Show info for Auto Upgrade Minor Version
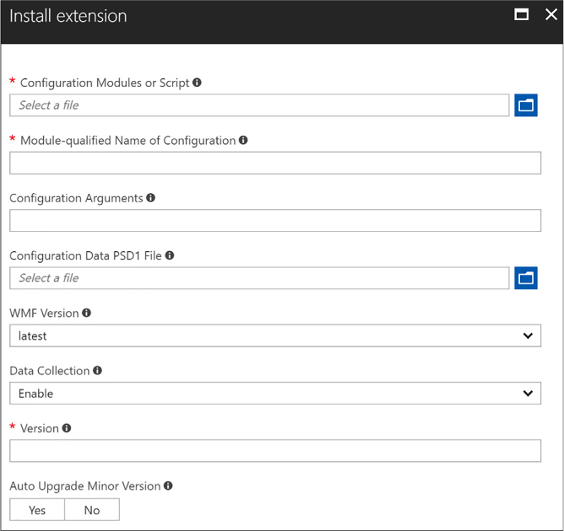 [x=168, y=485]
